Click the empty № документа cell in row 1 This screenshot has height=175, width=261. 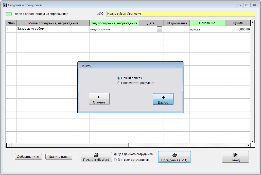click(x=177, y=29)
